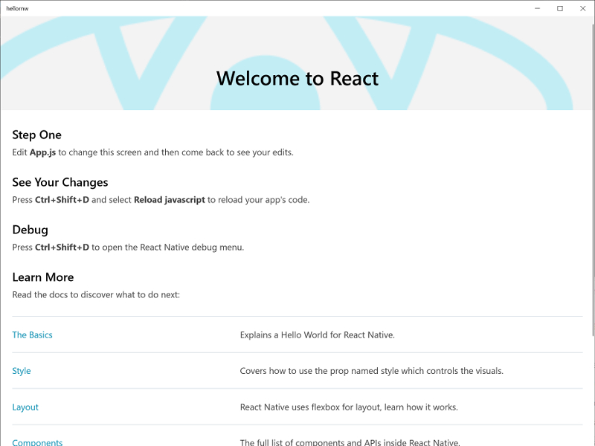Open The Basics docs link
Screen dimensions: 595x446
coord(32,335)
